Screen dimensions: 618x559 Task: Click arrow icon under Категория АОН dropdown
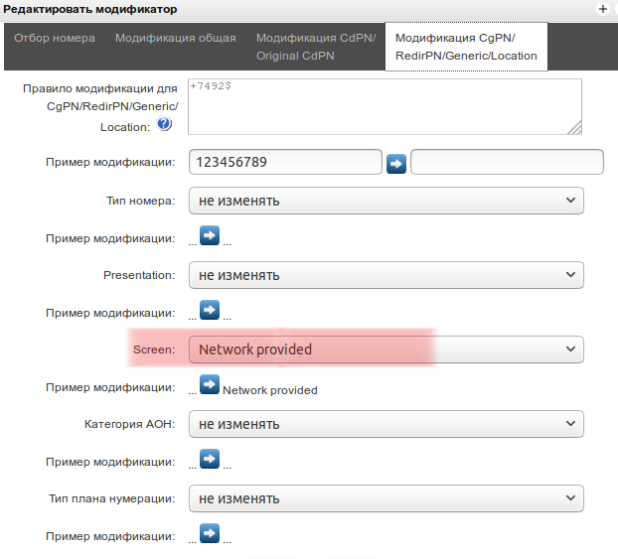click(210, 459)
